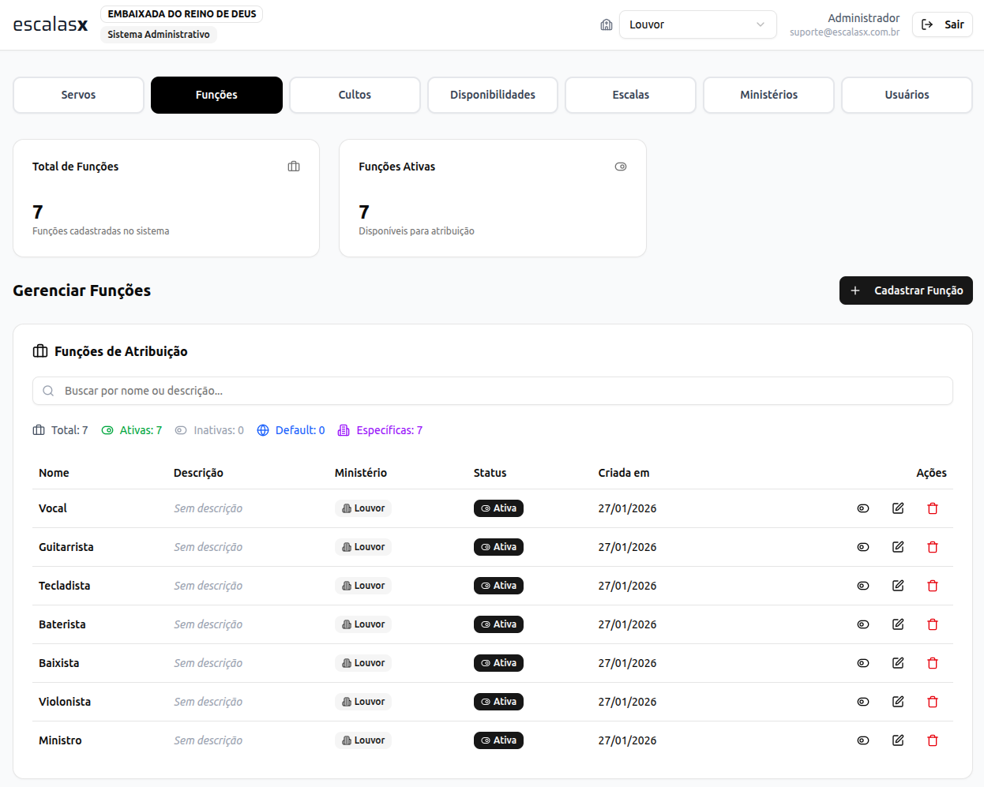Open the Louvor ministry dropdown

click(x=697, y=24)
